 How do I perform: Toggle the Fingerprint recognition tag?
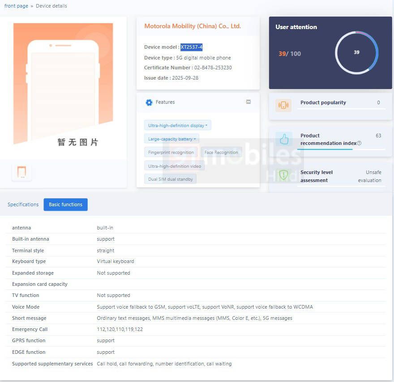coord(171,153)
